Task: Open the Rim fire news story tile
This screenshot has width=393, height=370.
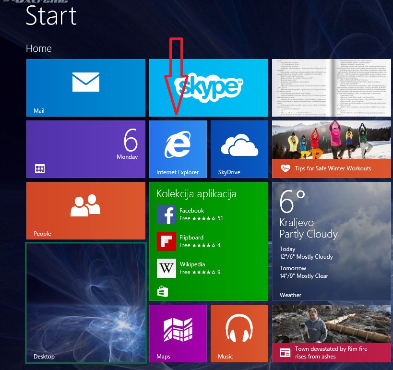Action: click(332, 334)
